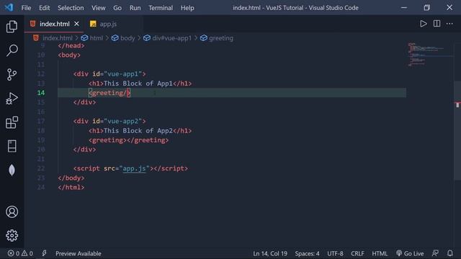The image size is (461, 259).
Task: Open notifications bell
Action: (x=449, y=253)
